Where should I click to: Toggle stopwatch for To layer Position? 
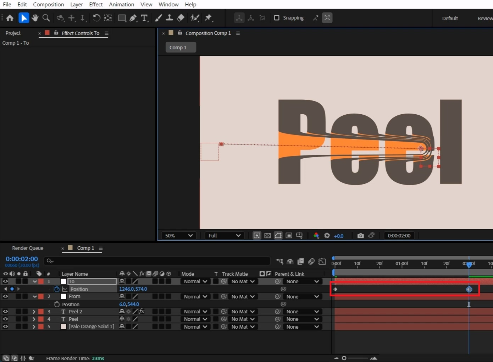pyautogui.click(x=57, y=289)
